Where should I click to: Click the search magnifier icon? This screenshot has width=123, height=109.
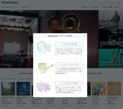pos(118,3)
